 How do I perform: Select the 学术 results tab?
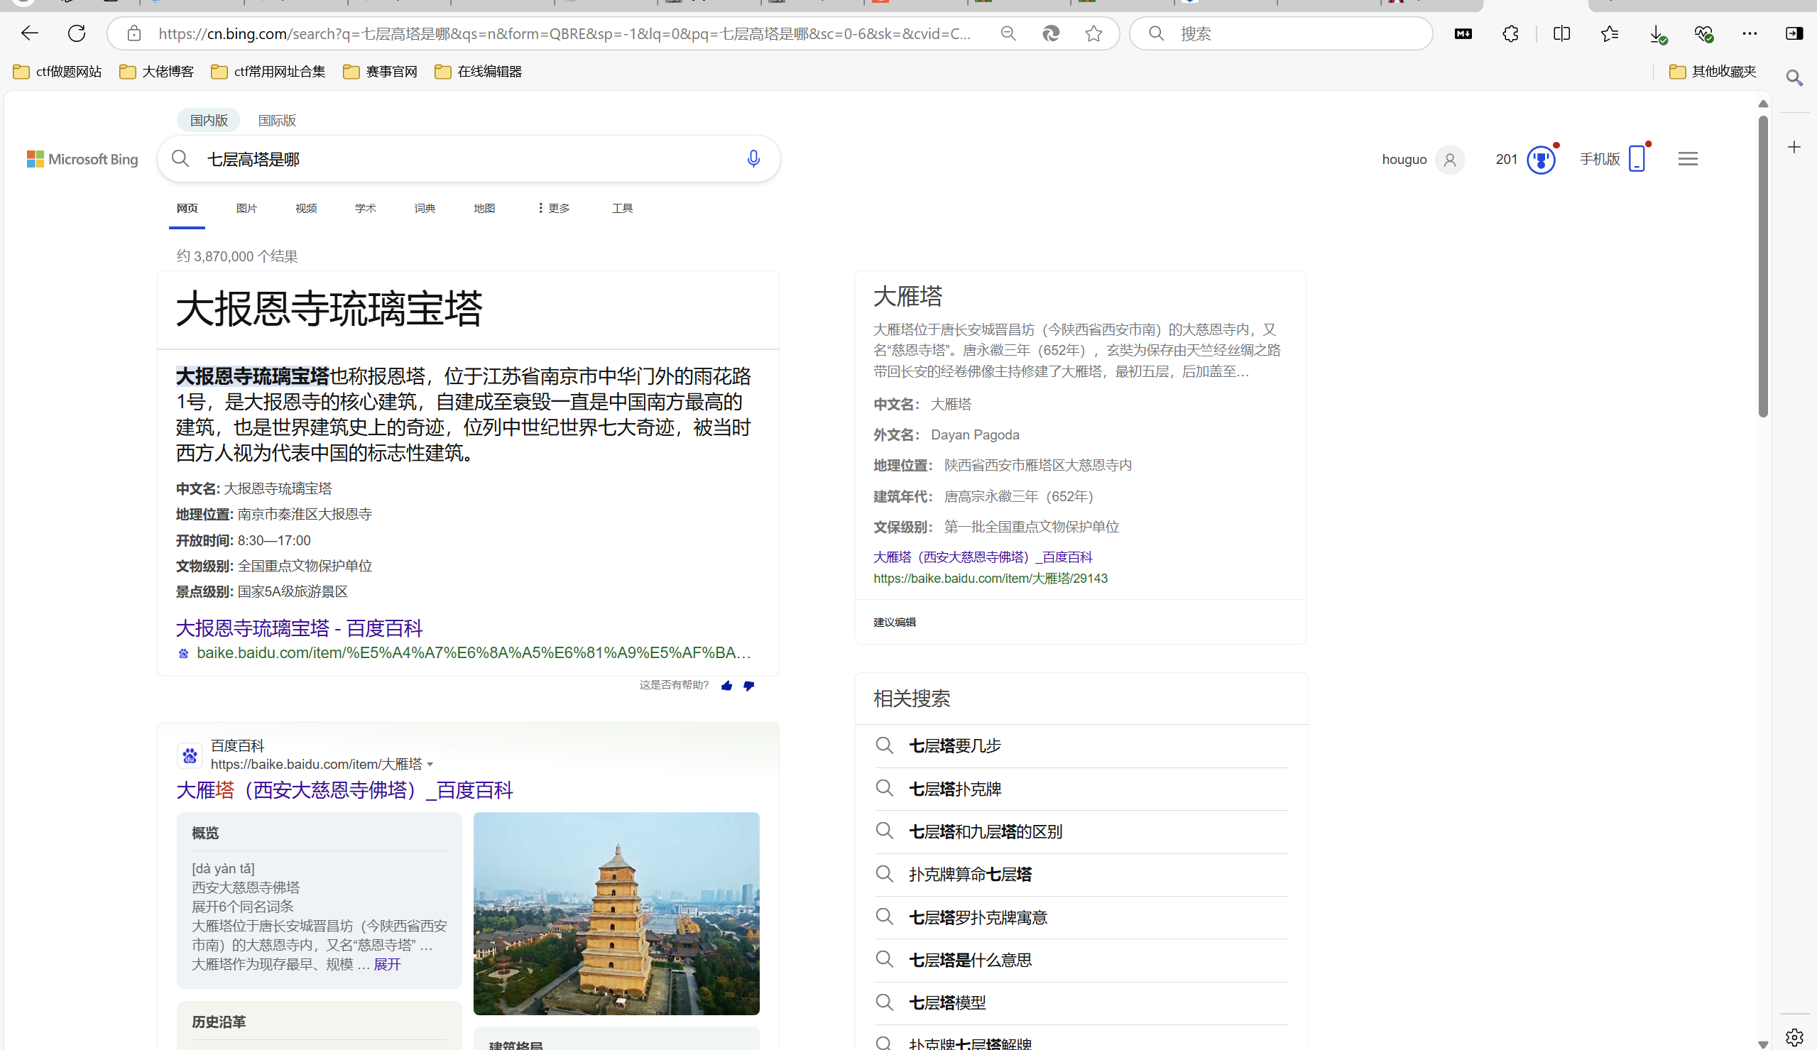[366, 209]
